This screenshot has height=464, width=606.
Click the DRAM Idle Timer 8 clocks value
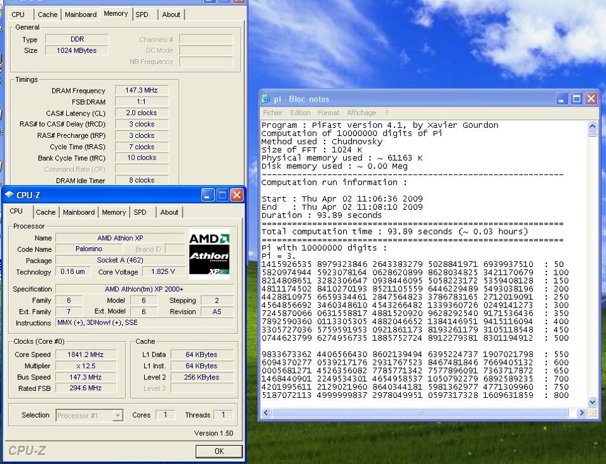point(142,180)
